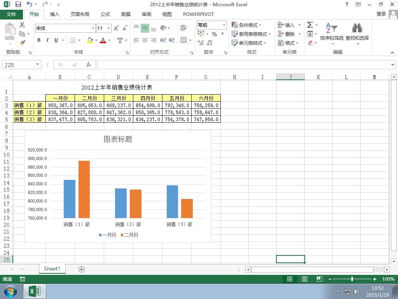Click the Sheet1 worksheet tab
Viewport: 398px width, 299px height.
(52, 269)
